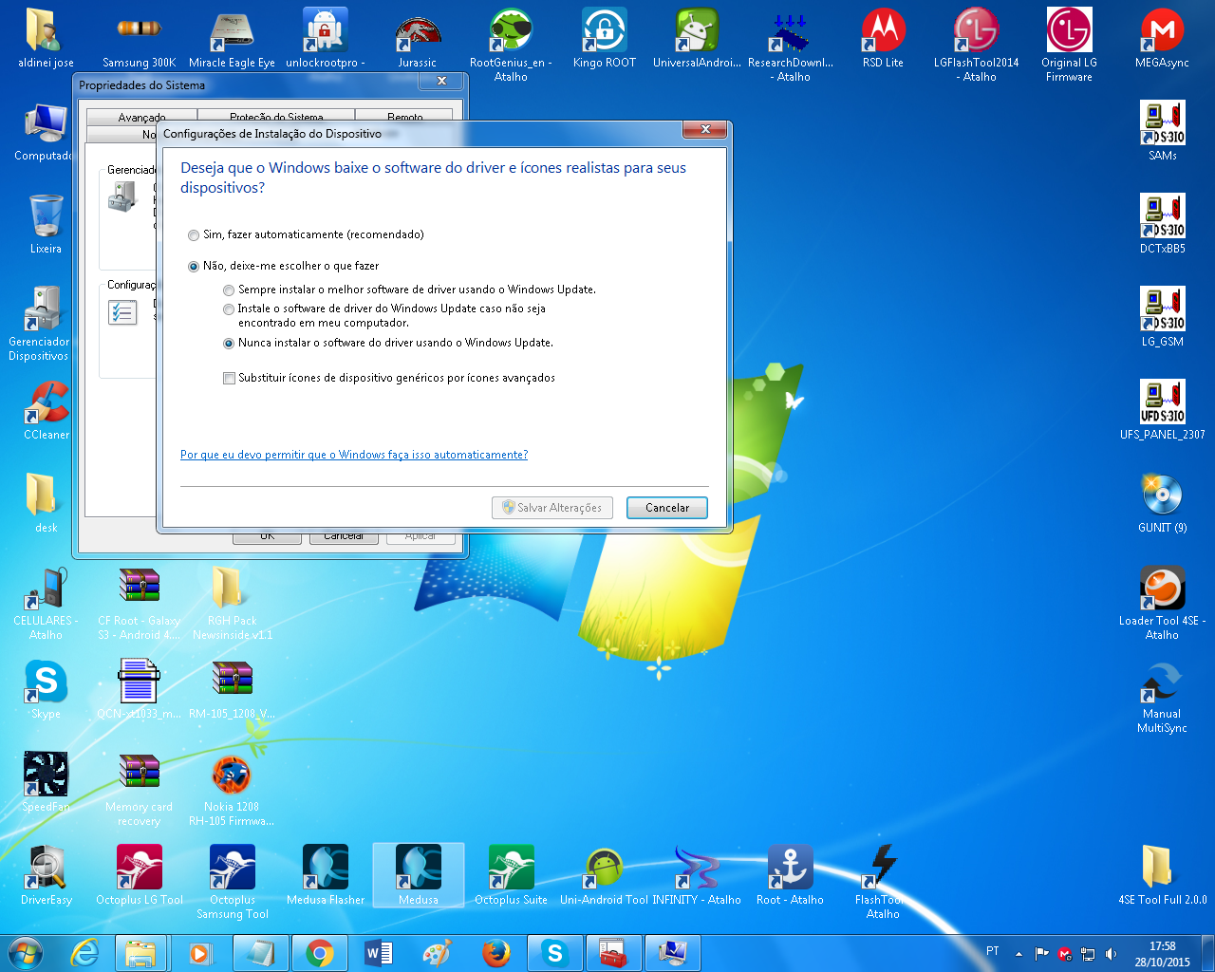
Task: Open the Medusa Flasher desktop icon
Action: pyautogui.click(x=326, y=875)
